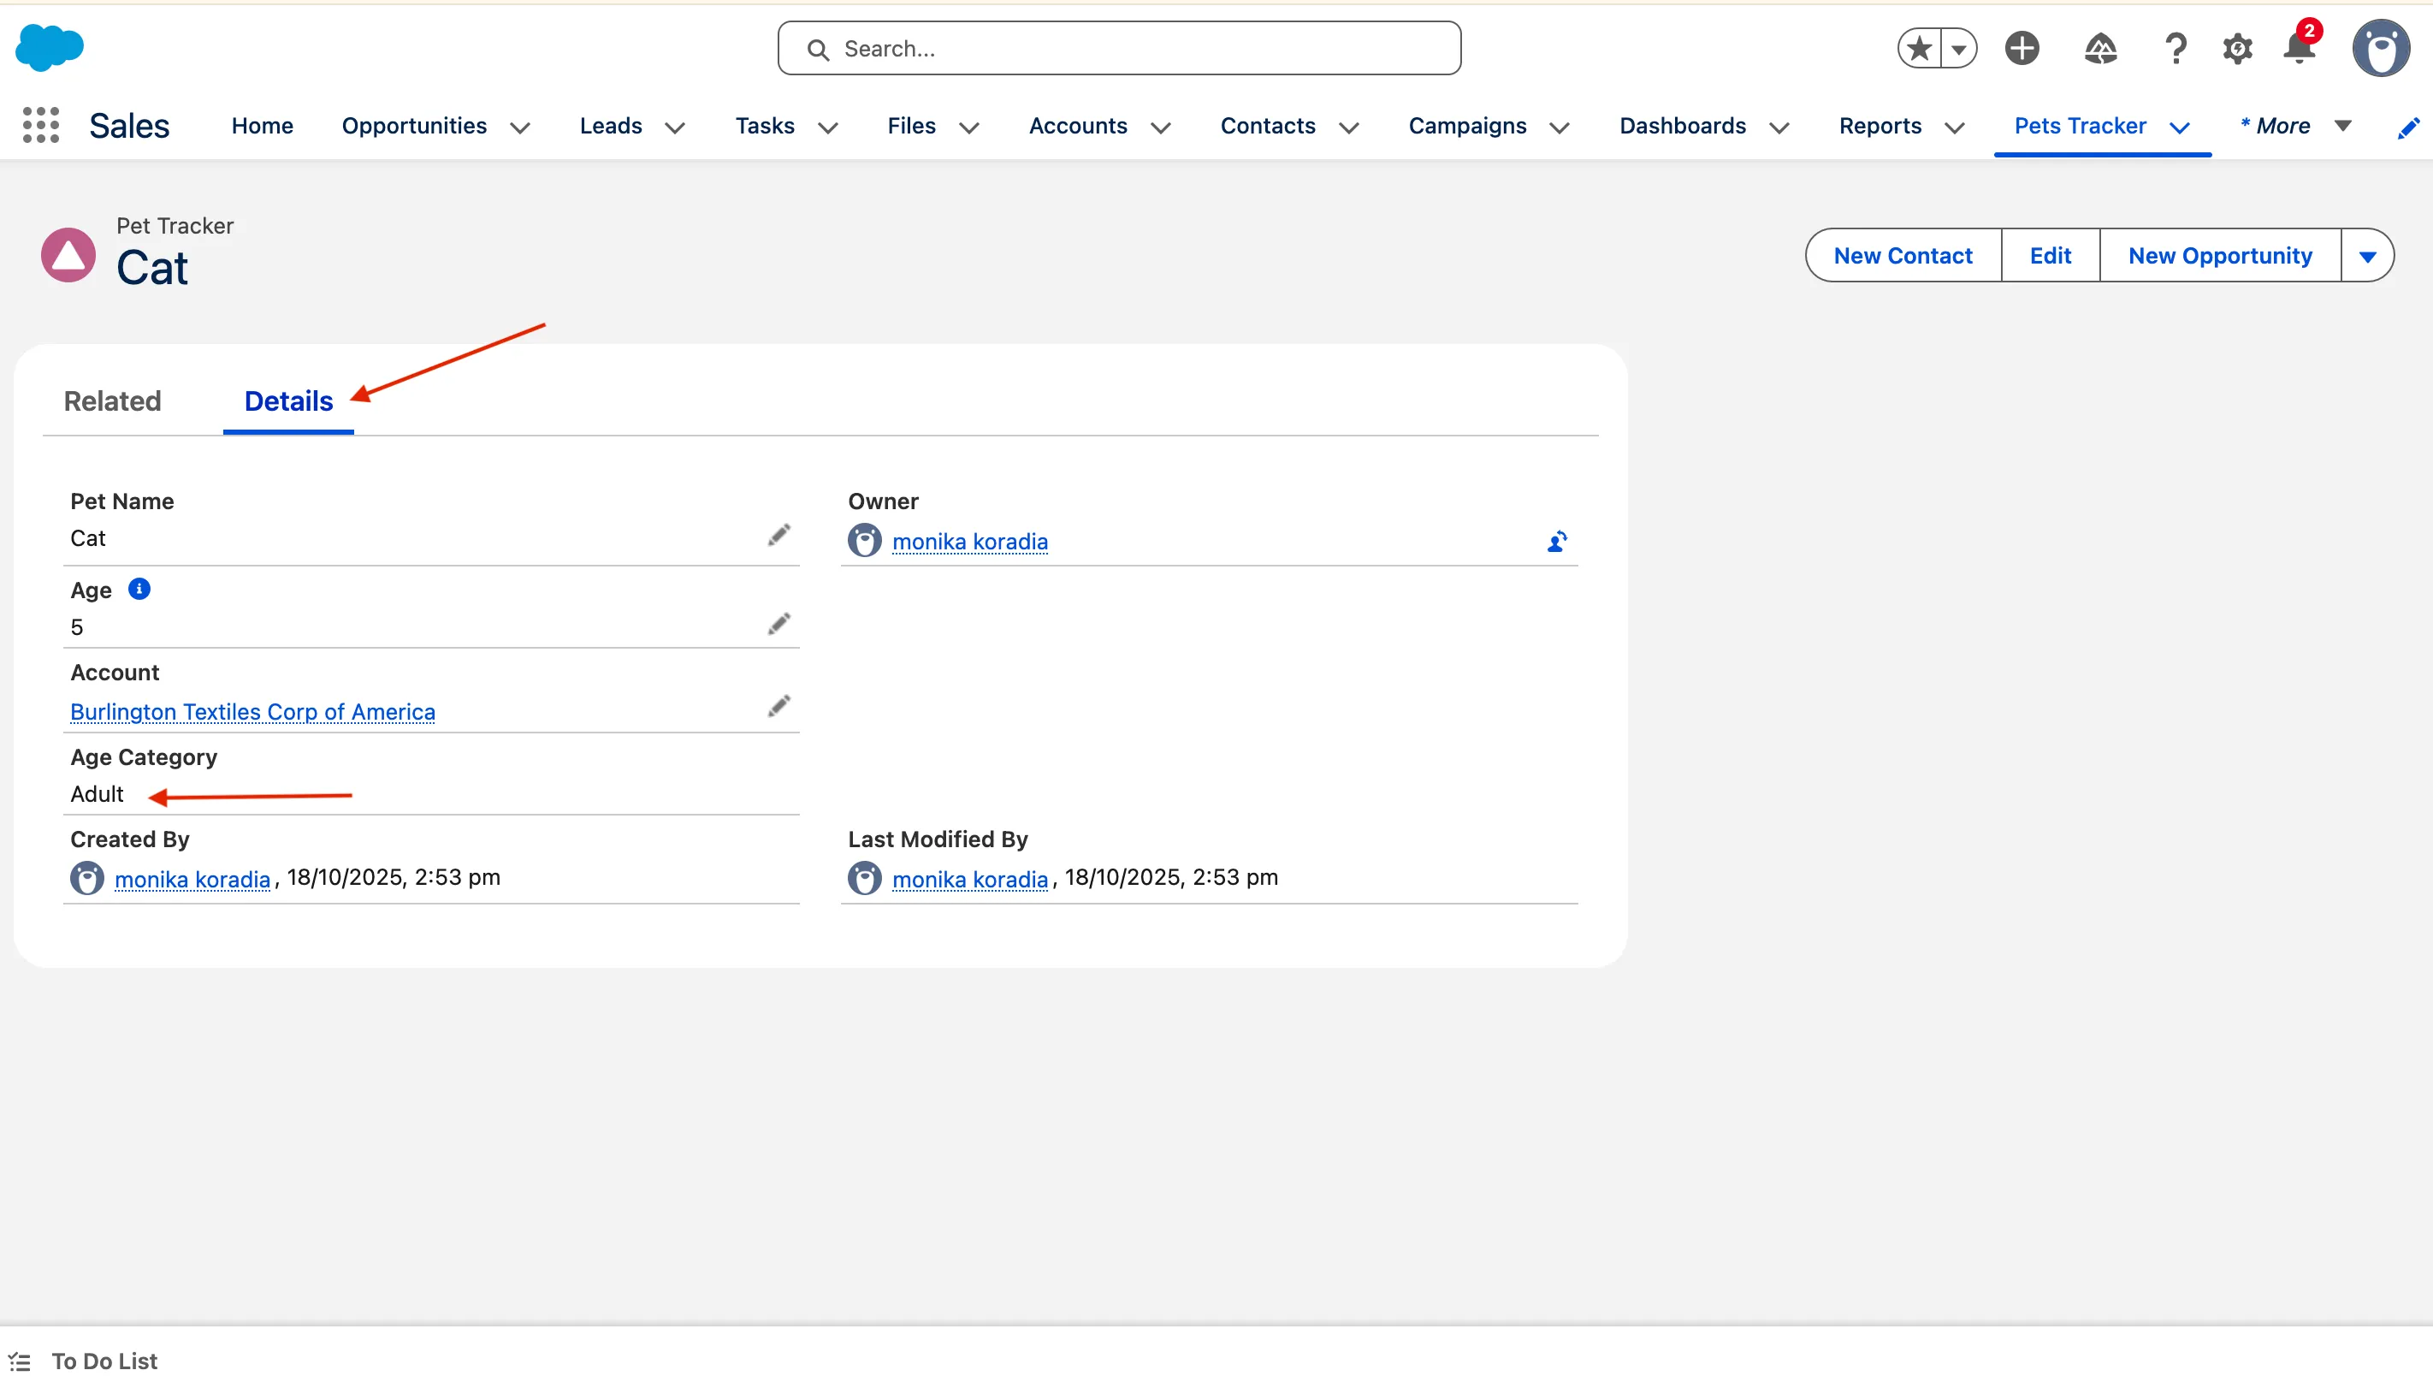Viewport: 2433px width, 1388px height.
Task: Expand the Opportunities nav chevron
Action: [519, 128]
